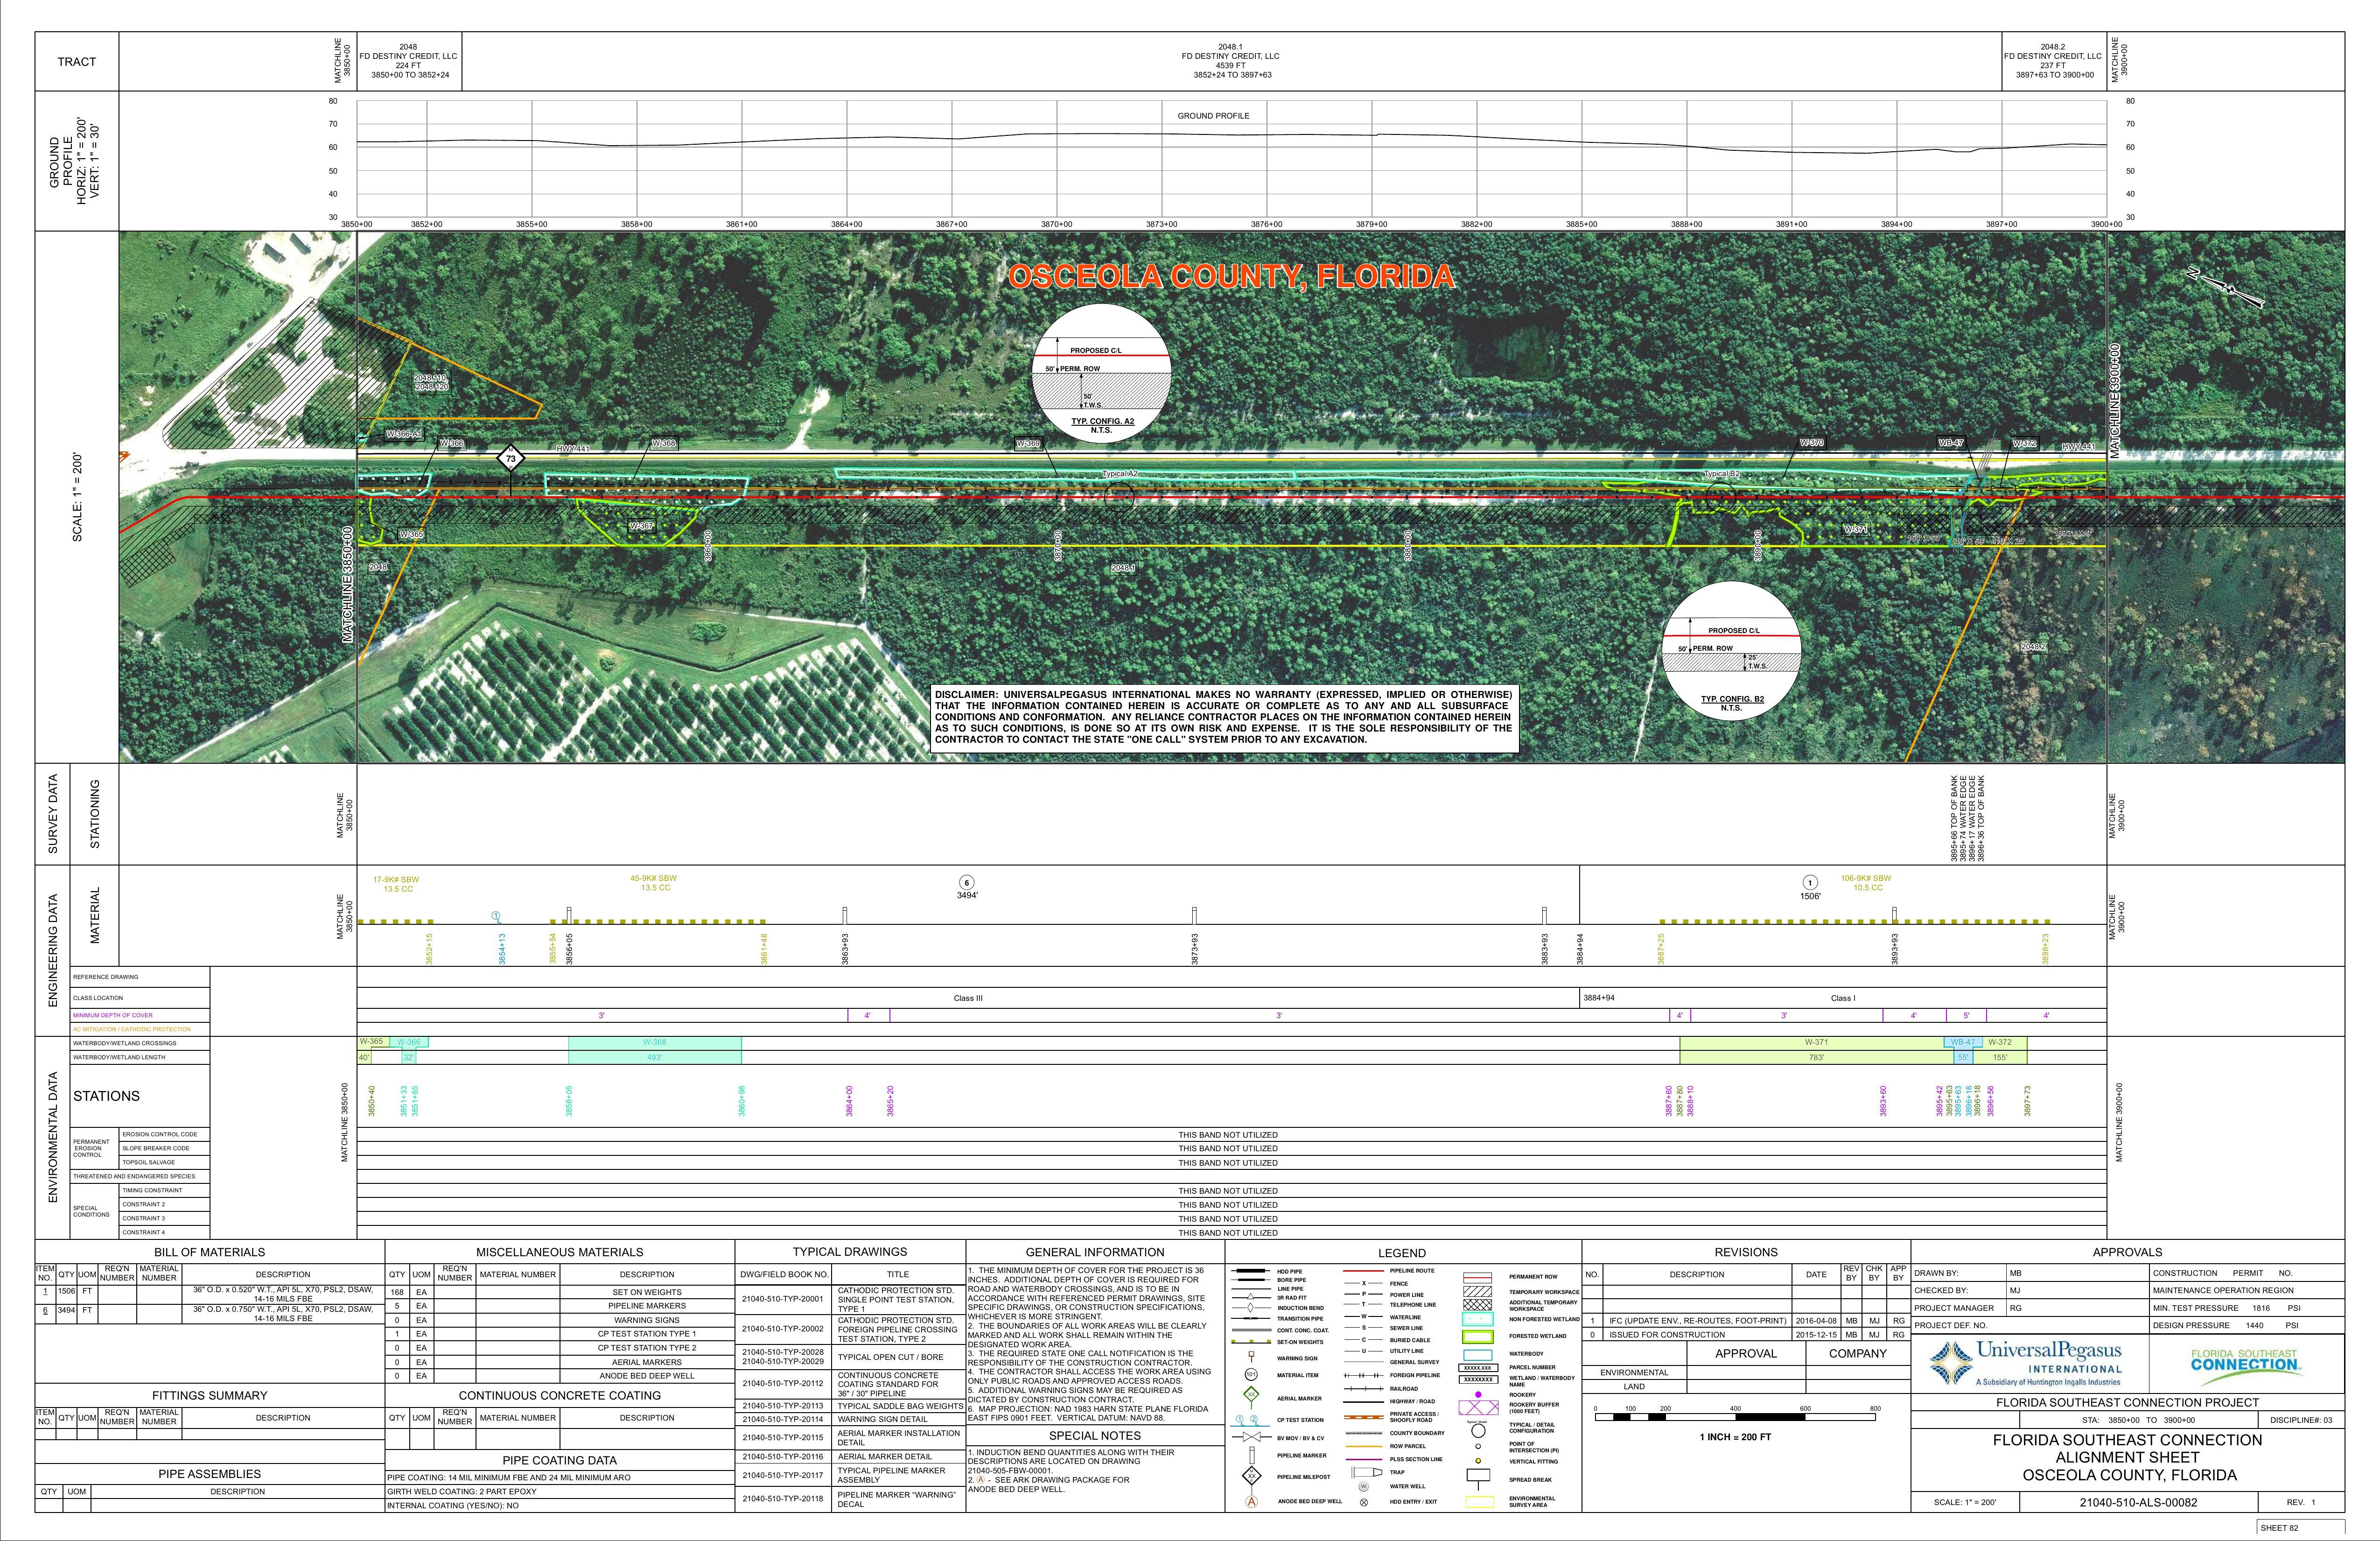Click the anode bed deep well symbol
This screenshot has height=1541, width=2380.
point(1251,1501)
